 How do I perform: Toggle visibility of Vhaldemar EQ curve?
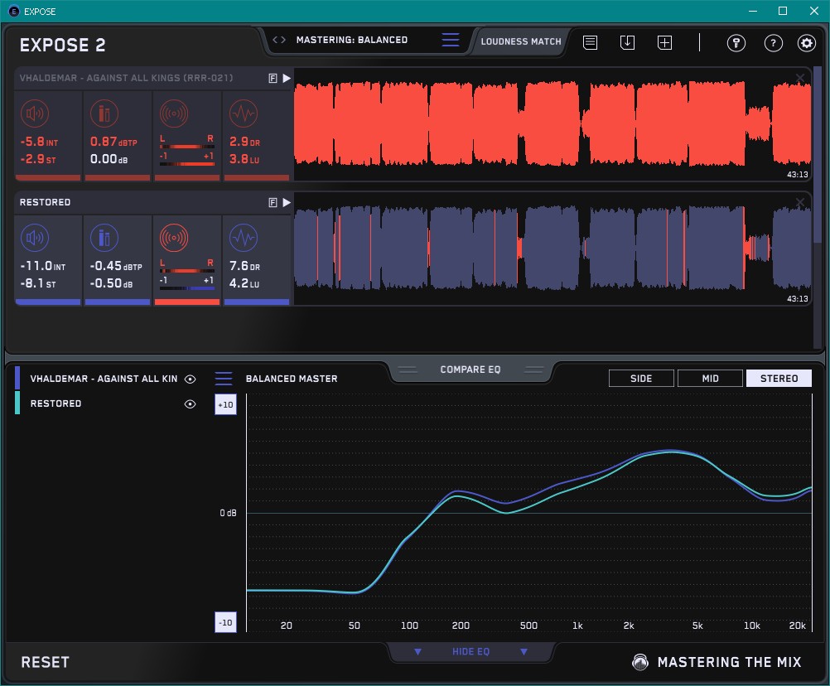pyautogui.click(x=191, y=379)
